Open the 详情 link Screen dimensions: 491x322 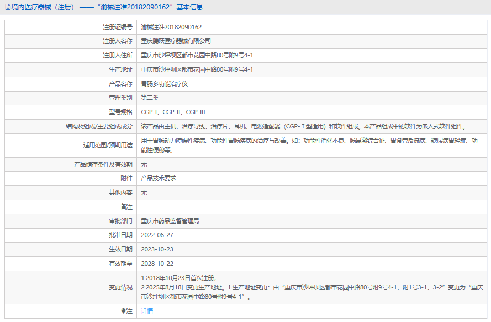(147, 312)
